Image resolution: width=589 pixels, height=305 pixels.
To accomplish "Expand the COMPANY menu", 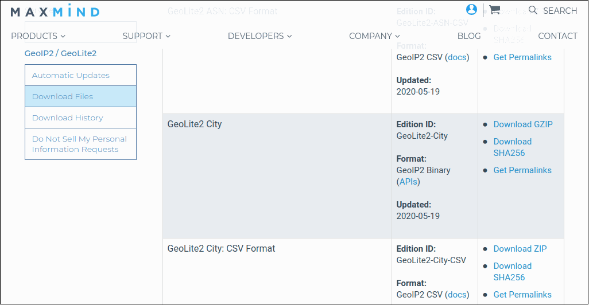I will click(374, 36).
